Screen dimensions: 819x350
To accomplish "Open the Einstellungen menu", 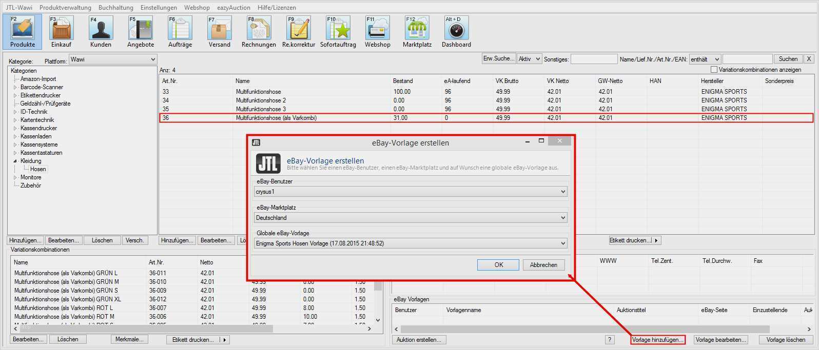I will coord(159,8).
